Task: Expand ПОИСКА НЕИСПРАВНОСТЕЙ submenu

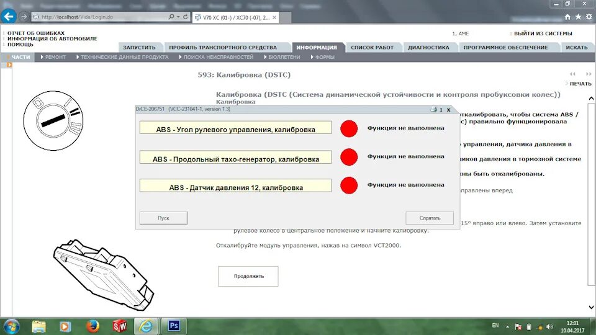Action: click(216, 57)
